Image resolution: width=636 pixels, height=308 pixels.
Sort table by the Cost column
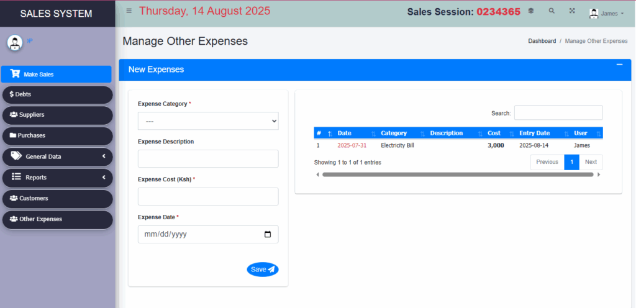tap(499, 133)
